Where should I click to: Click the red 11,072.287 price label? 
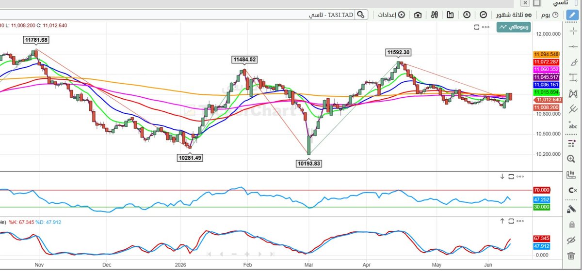[x=547, y=62]
